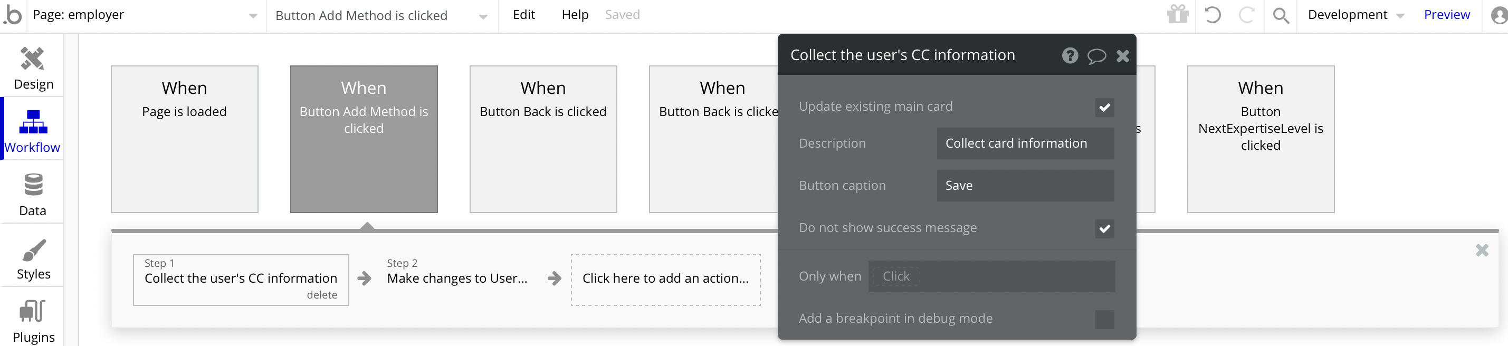
Task: Click here to add an action
Action: coord(665,278)
